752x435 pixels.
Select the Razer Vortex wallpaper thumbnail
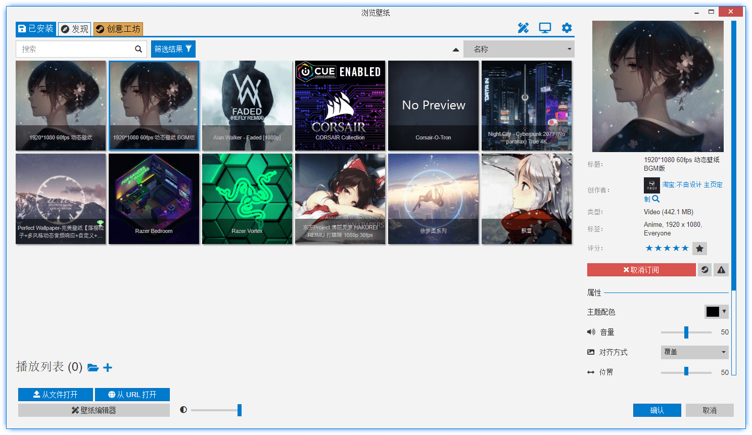pos(247,199)
